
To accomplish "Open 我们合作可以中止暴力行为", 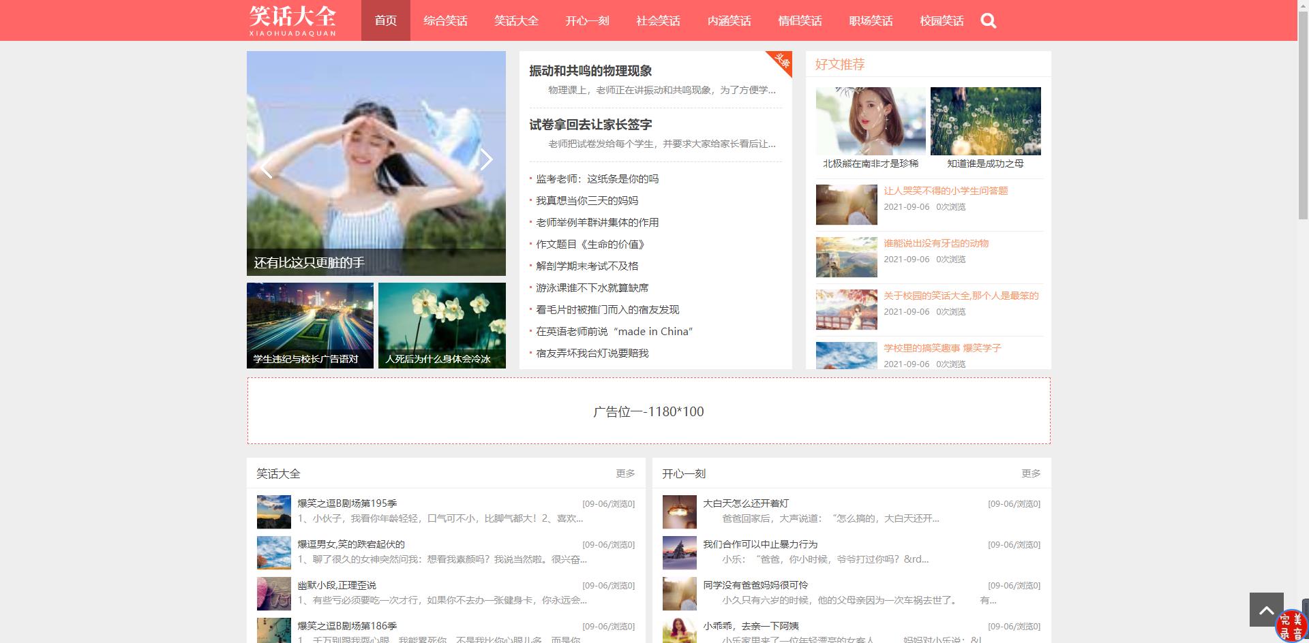I will pos(760,544).
